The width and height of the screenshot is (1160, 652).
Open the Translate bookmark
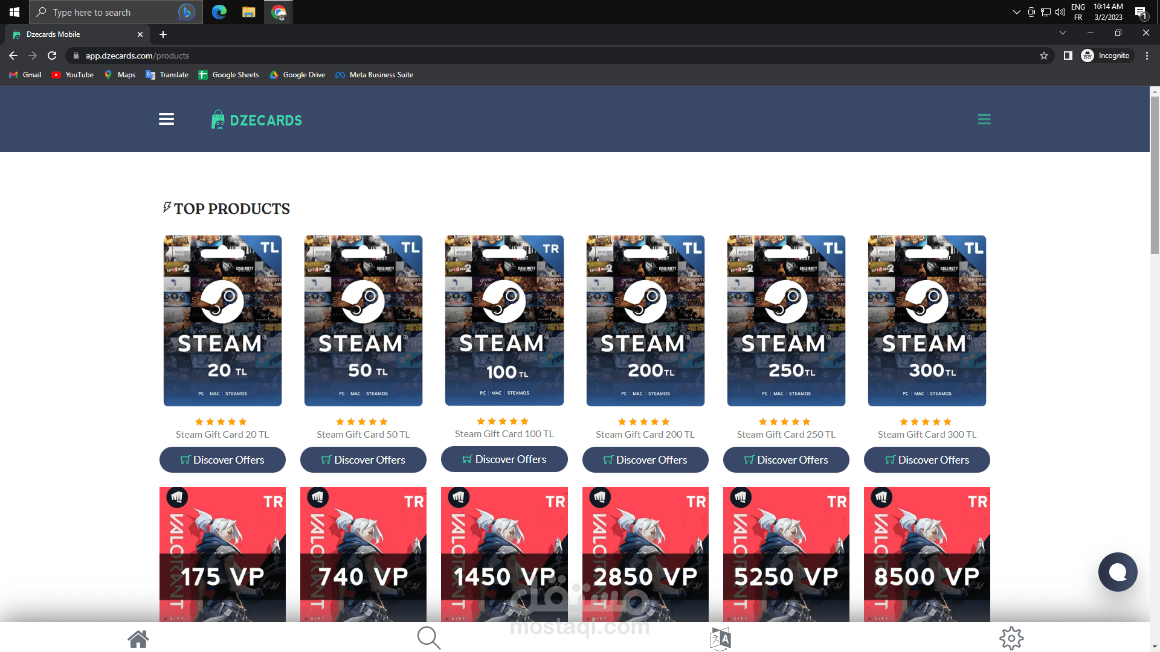(x=167, y=75)
